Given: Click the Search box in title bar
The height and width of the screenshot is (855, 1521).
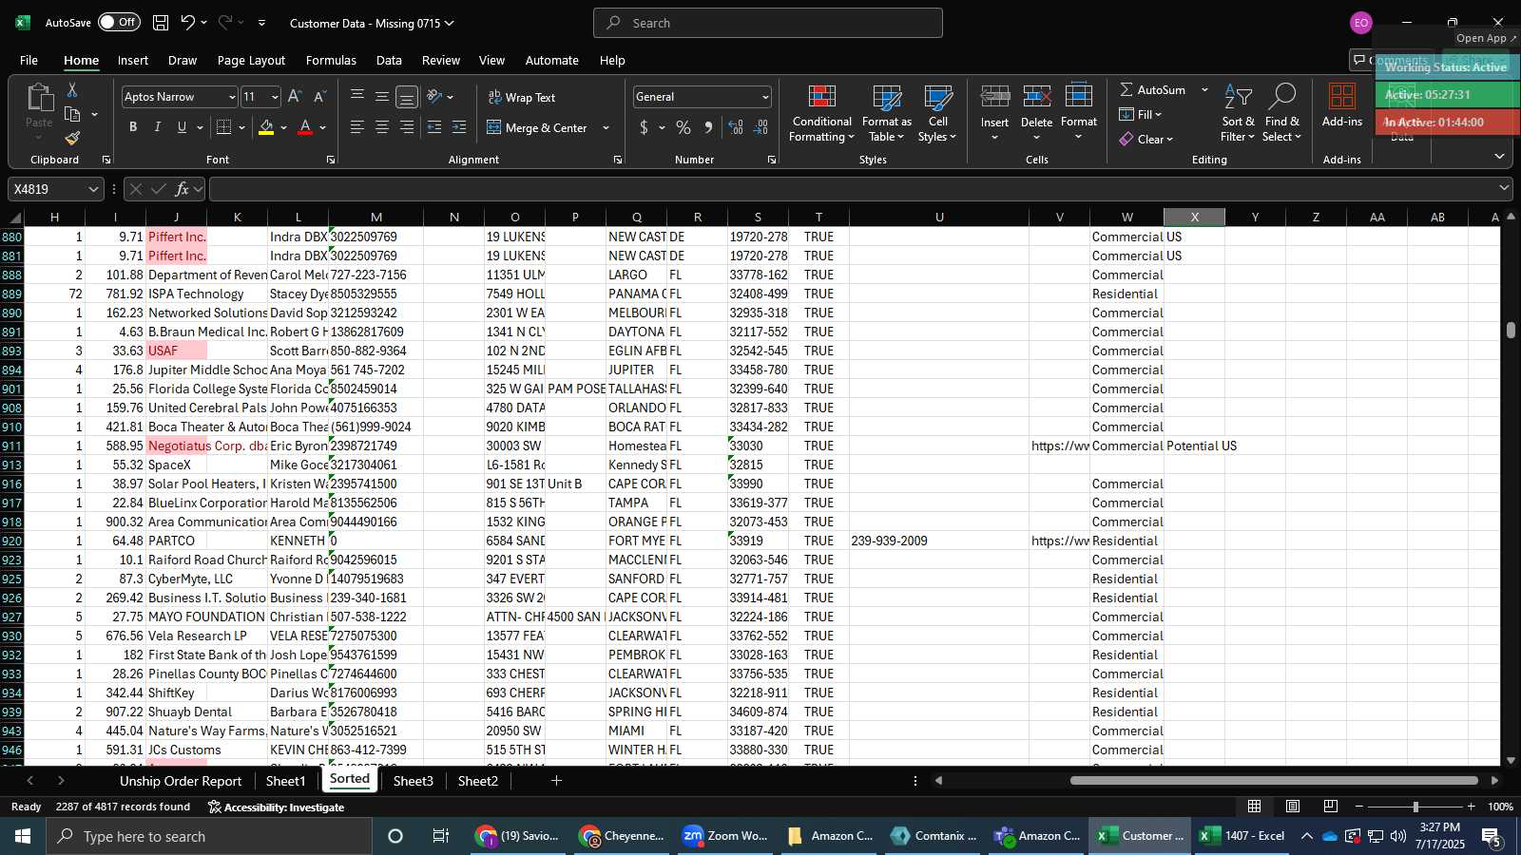Looking at the screenshot, I should [x=768, y=23].
